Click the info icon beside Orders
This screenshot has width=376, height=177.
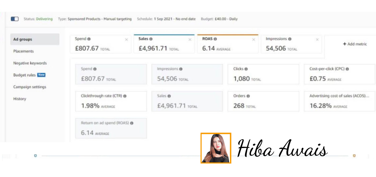pos(248,96)
